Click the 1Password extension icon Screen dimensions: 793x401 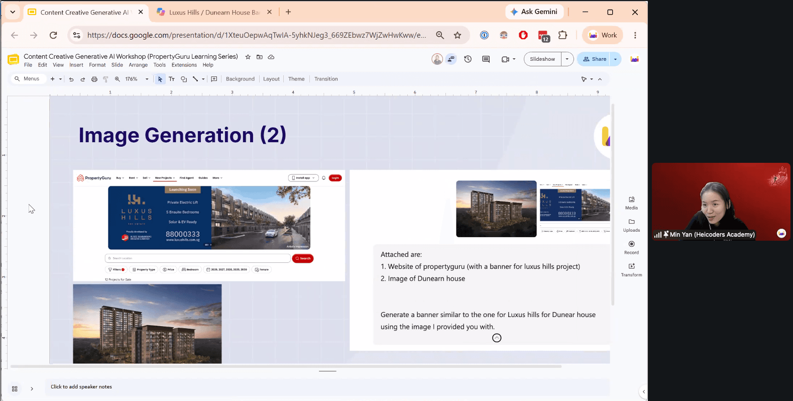[x=484, y=35]
